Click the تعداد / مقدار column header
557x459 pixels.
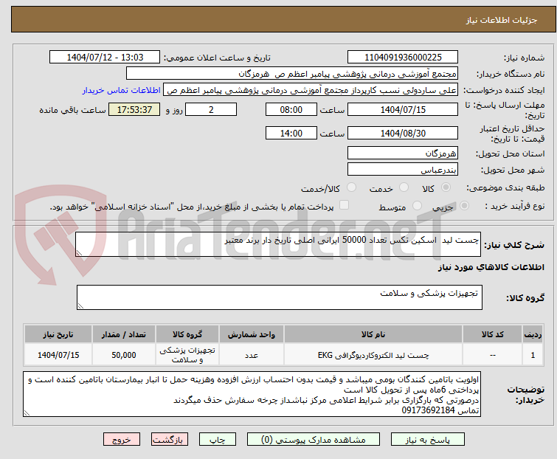[124, 334]
